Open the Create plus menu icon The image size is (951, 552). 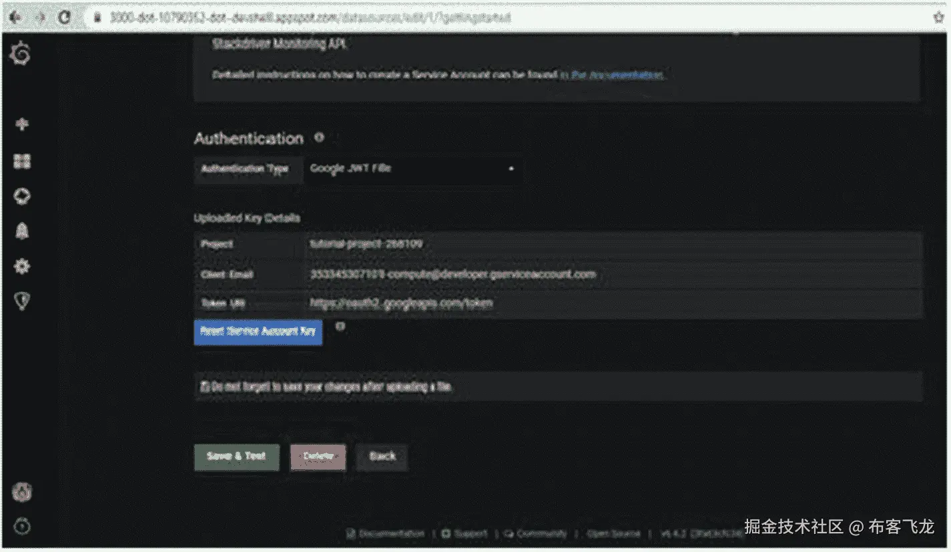click(22, 124)
